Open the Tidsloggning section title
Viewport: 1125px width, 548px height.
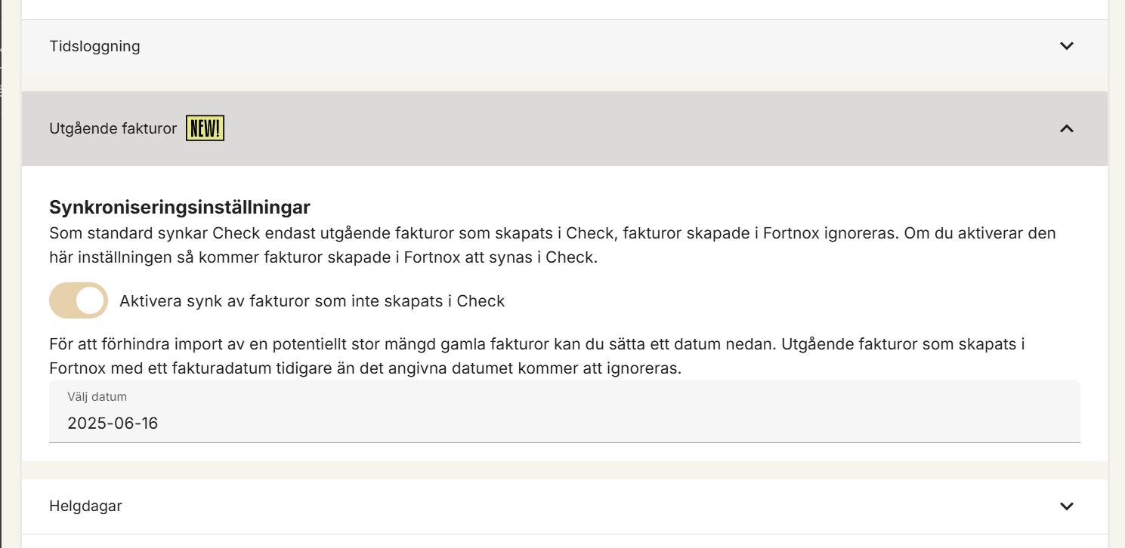94,46
